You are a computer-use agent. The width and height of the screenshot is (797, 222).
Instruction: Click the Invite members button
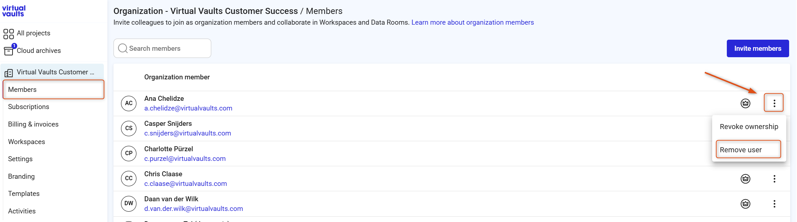tap(758, 48)
